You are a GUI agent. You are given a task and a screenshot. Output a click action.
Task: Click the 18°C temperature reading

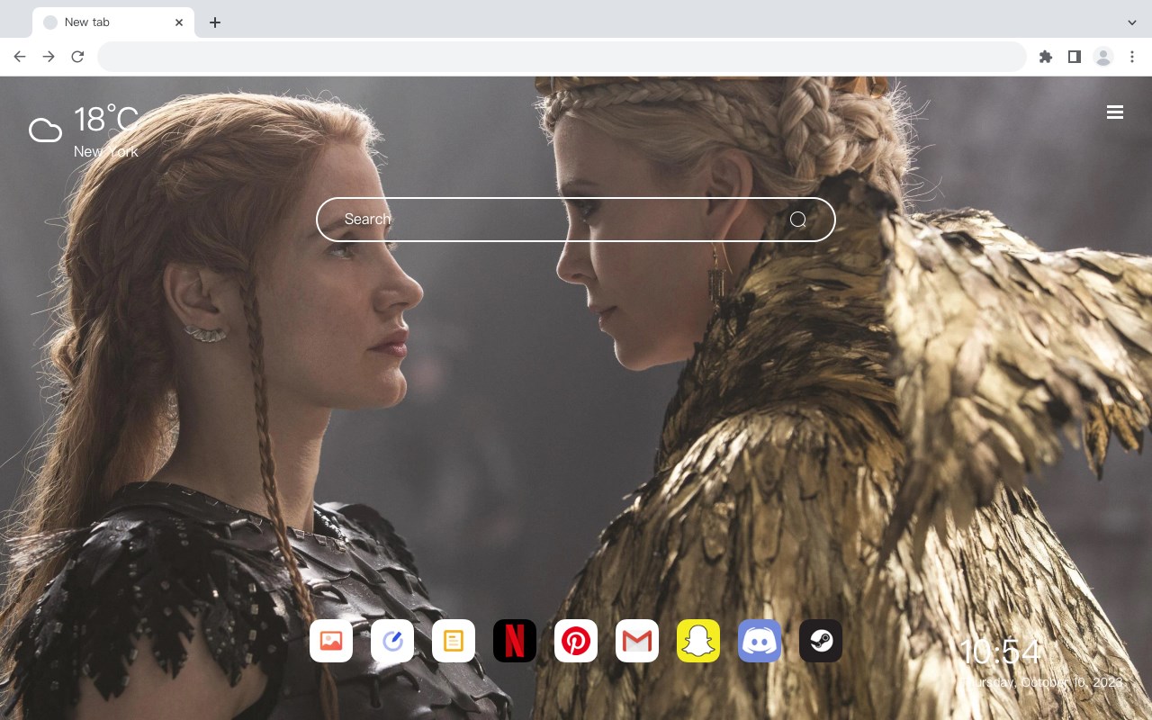tap(106, 121)
